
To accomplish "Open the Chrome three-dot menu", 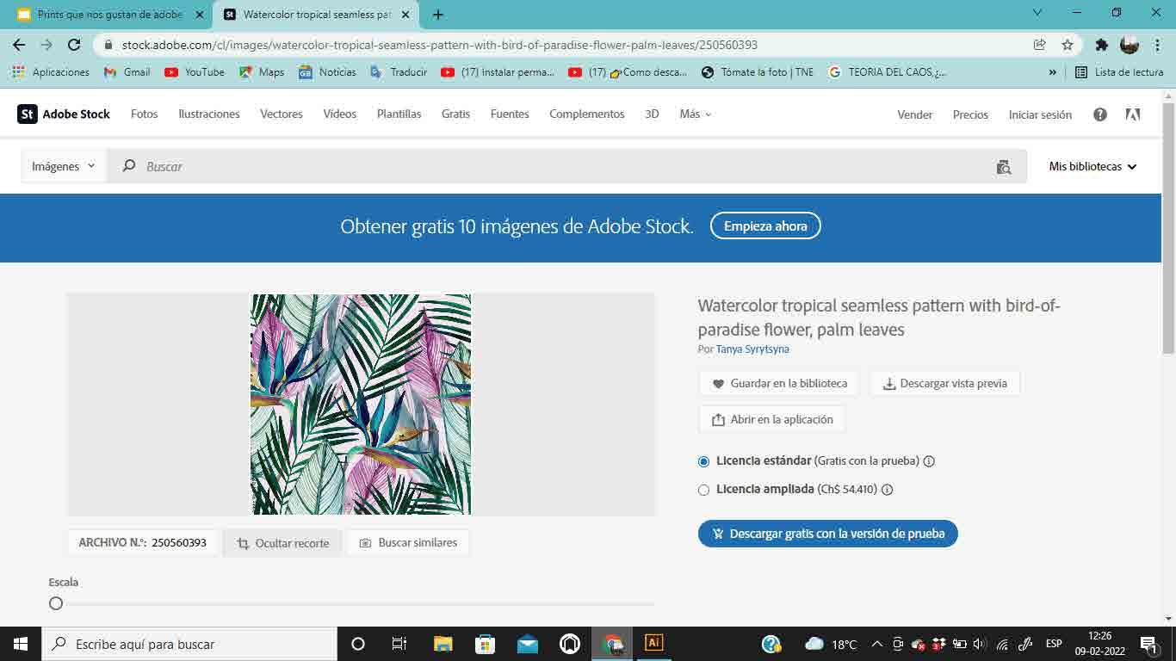I will pos(1156,45).
